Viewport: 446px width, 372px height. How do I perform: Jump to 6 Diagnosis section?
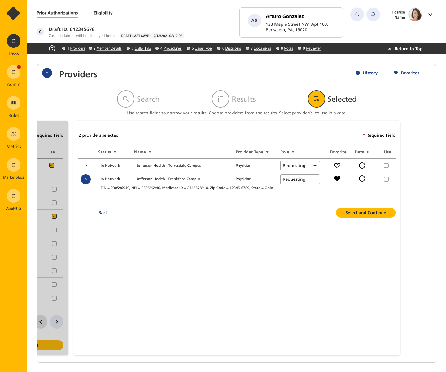(x=233, y=49)
